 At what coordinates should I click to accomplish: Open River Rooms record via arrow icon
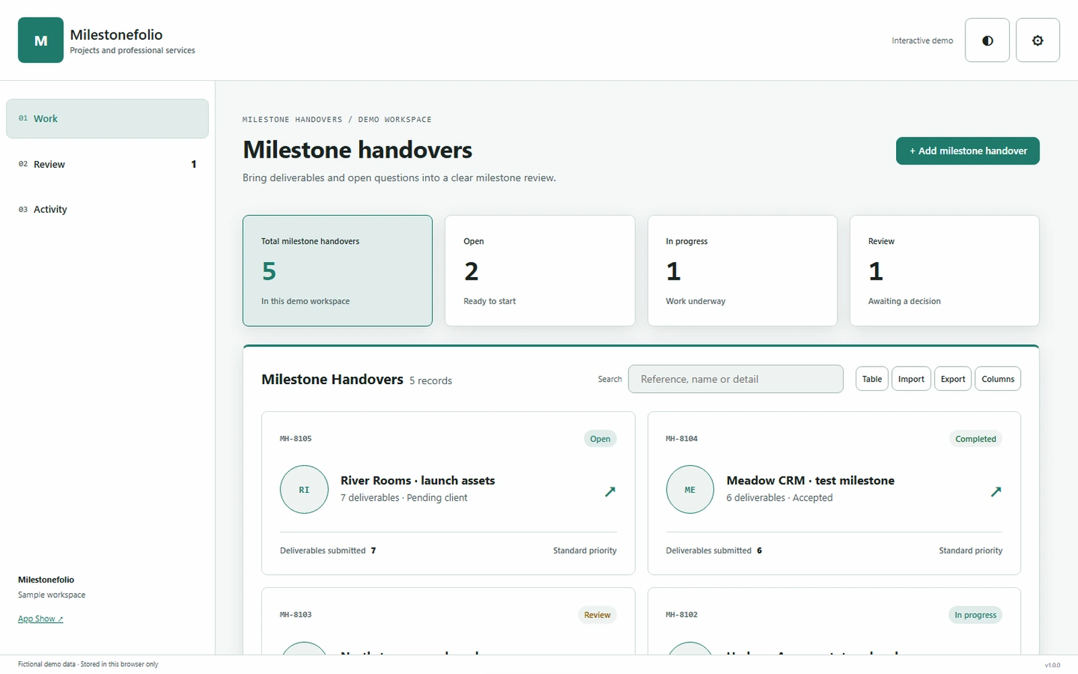[x=610, y=491]
